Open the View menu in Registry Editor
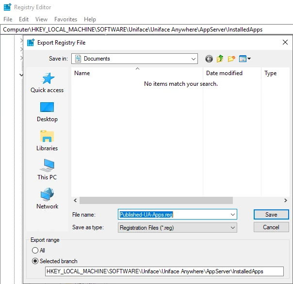This screenshot has width=293, height=284. (x=42, y=19)
